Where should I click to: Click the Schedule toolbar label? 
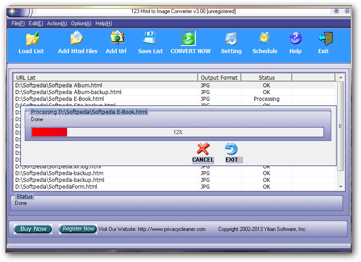[265, 51]
